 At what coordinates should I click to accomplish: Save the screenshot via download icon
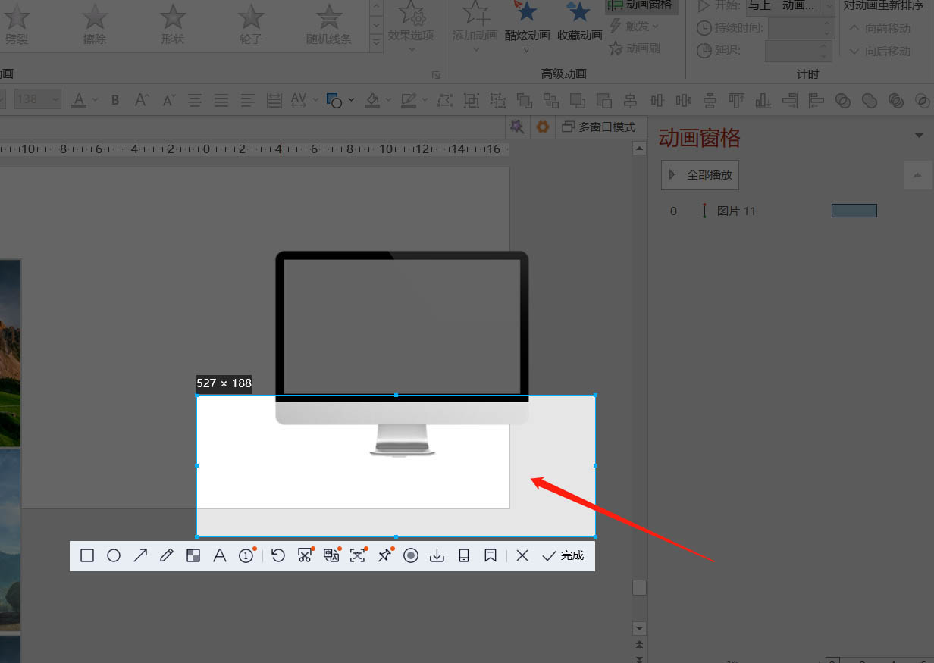click(x=437, y=556)
